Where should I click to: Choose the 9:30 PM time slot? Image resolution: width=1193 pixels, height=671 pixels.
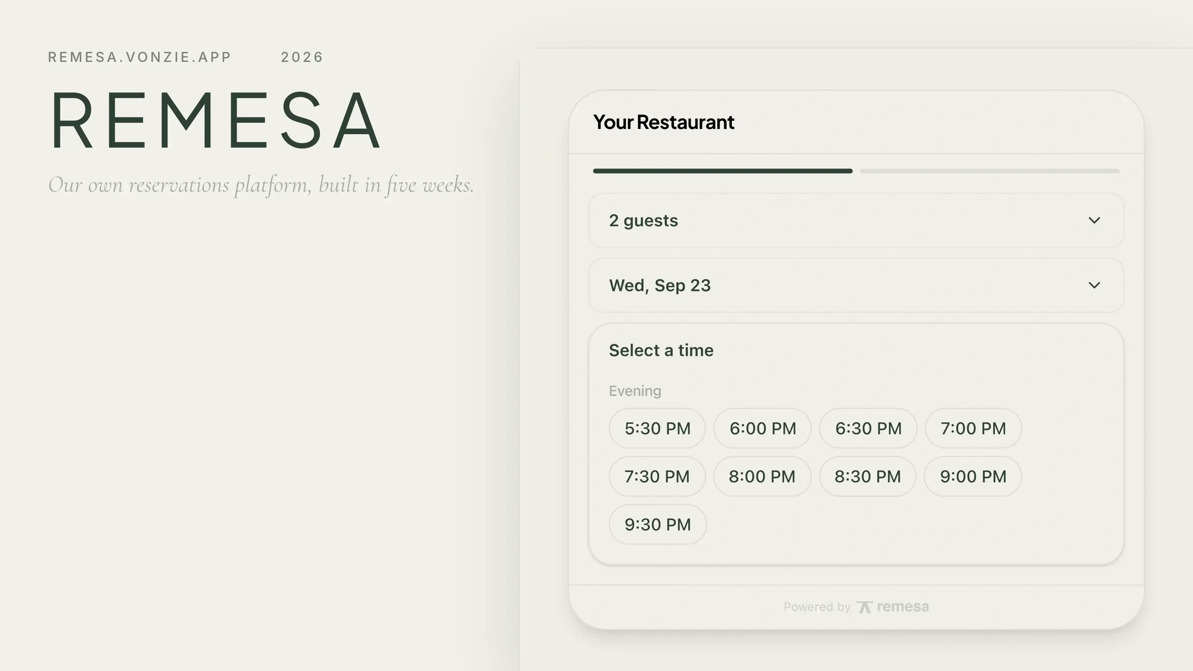[x=658, y=524]
